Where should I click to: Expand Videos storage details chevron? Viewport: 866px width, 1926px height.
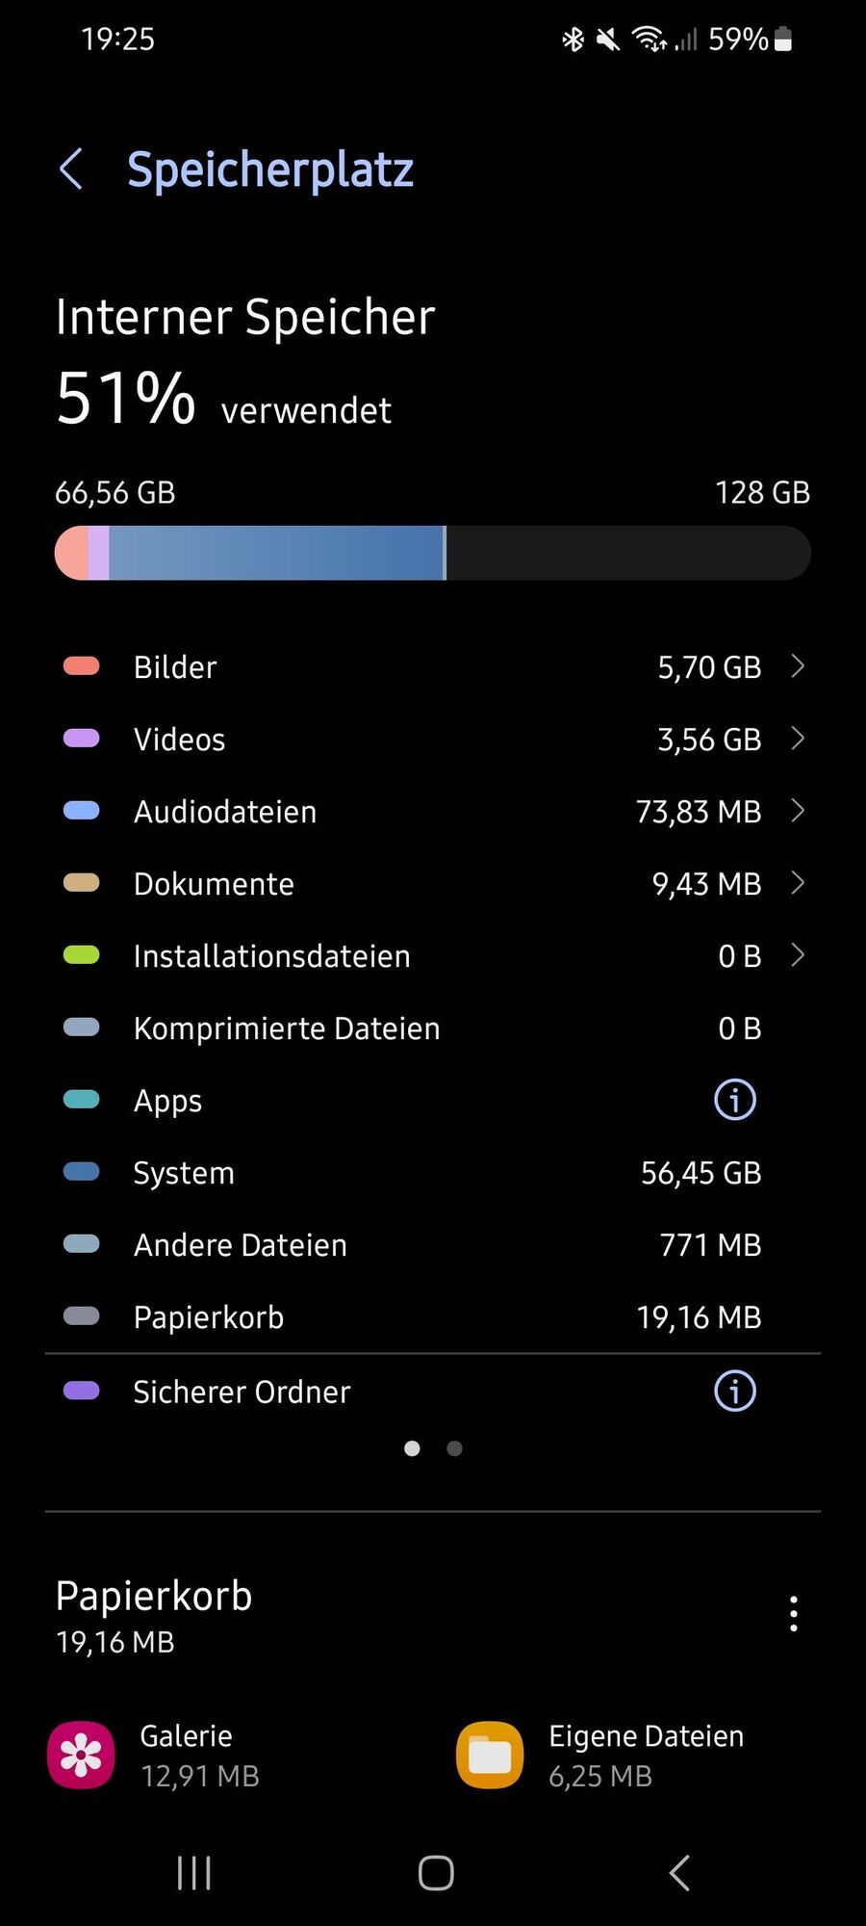[x=798, y=739]
